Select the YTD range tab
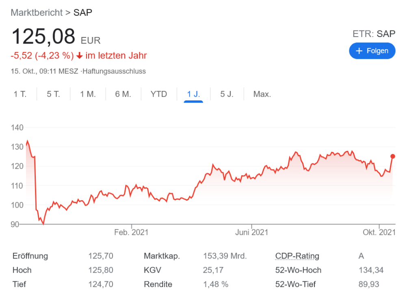Image resolution: width=416 pixels, height=302 pixels. (x=159, y=94)
